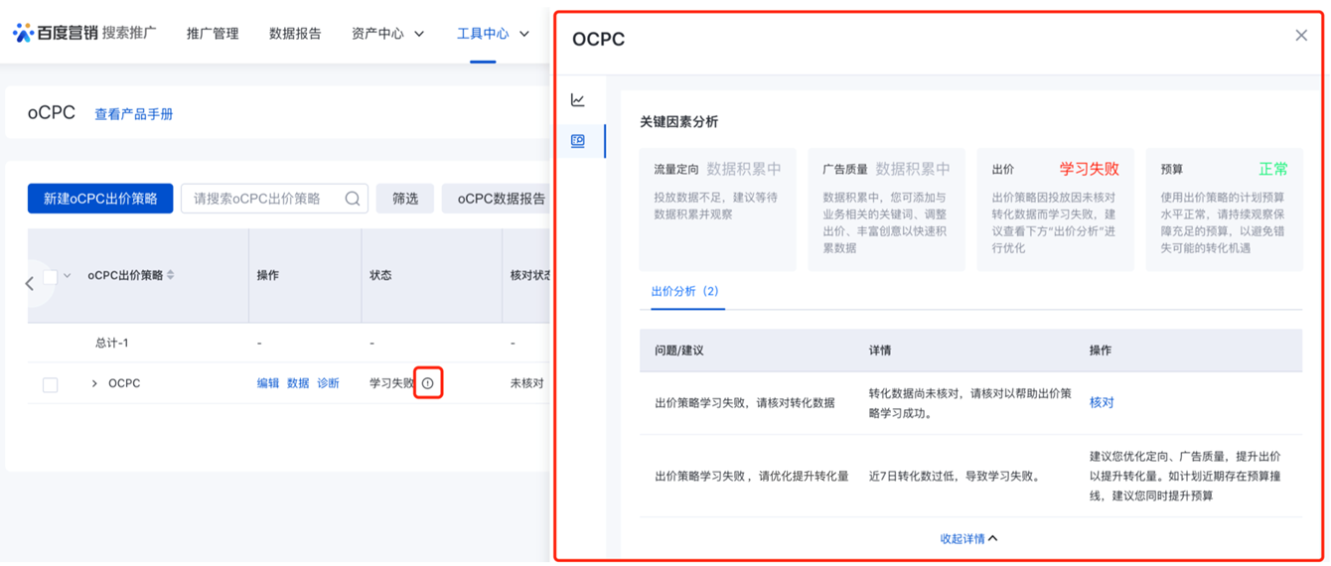Select the diagnosis icon in OCPC sidebar

578,142
